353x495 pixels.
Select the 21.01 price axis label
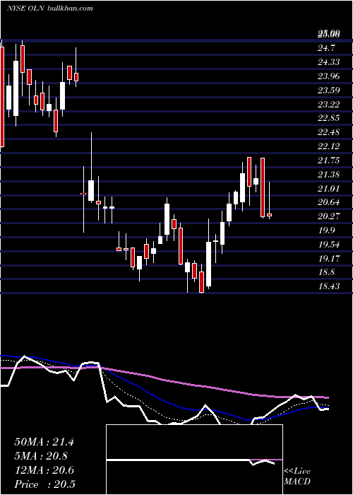point(329,189)
